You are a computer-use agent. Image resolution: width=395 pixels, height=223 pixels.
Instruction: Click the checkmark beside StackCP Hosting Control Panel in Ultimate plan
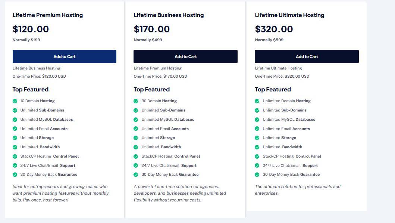click(257, 156)
